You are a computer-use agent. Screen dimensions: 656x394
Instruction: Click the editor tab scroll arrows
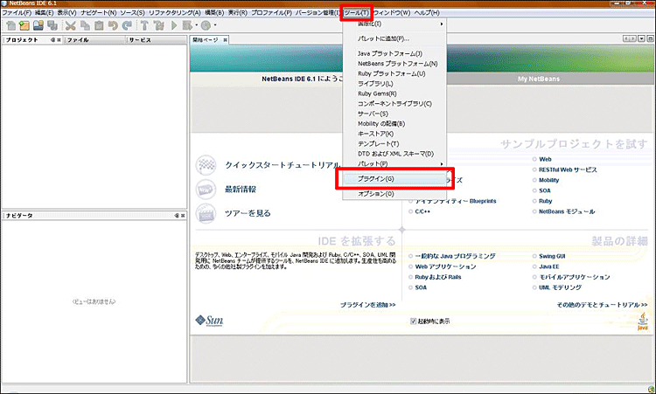(630, 38)
